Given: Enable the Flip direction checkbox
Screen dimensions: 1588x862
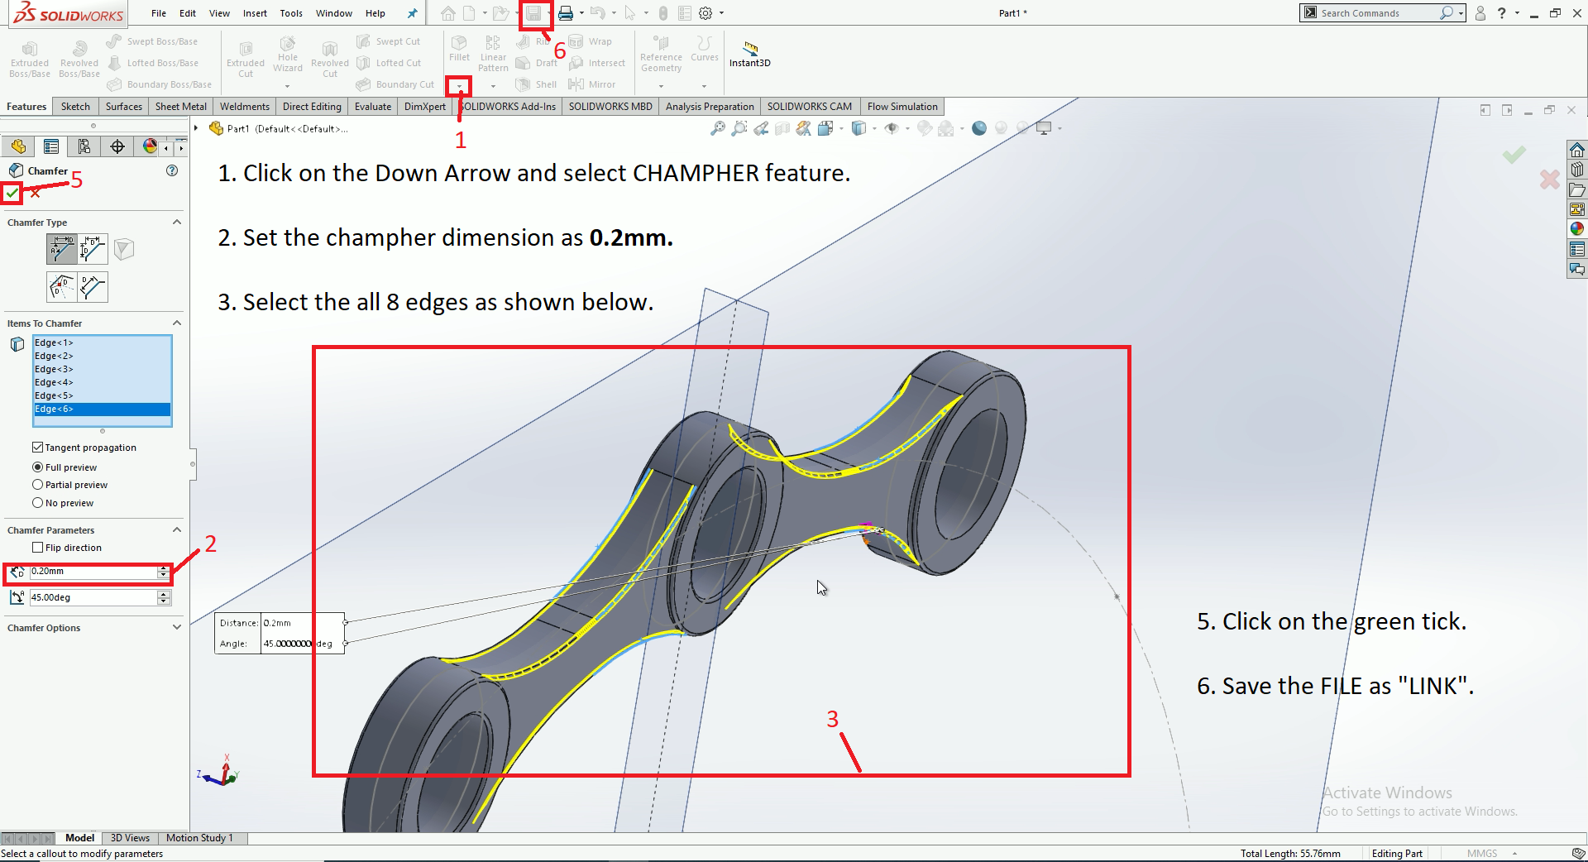Looking at the screenshot, I should pyautogui.click(x=37, y=548).
